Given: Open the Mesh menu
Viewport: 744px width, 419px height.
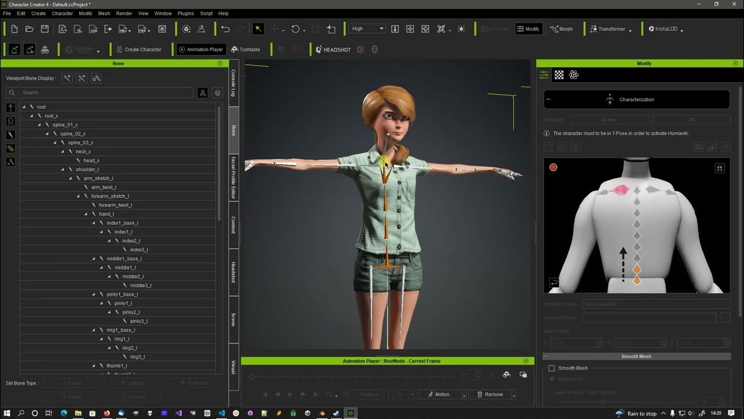Looking at the screenshot, I should tap(104, 13).
